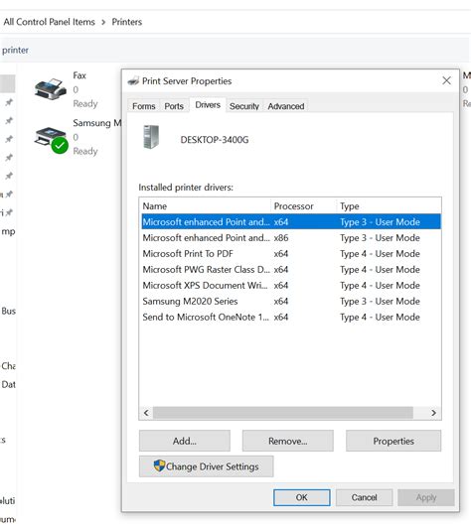Viewport: 471px width, 526px height.
Task: Sort drivers by the Type column header
Action: point(389,206)
